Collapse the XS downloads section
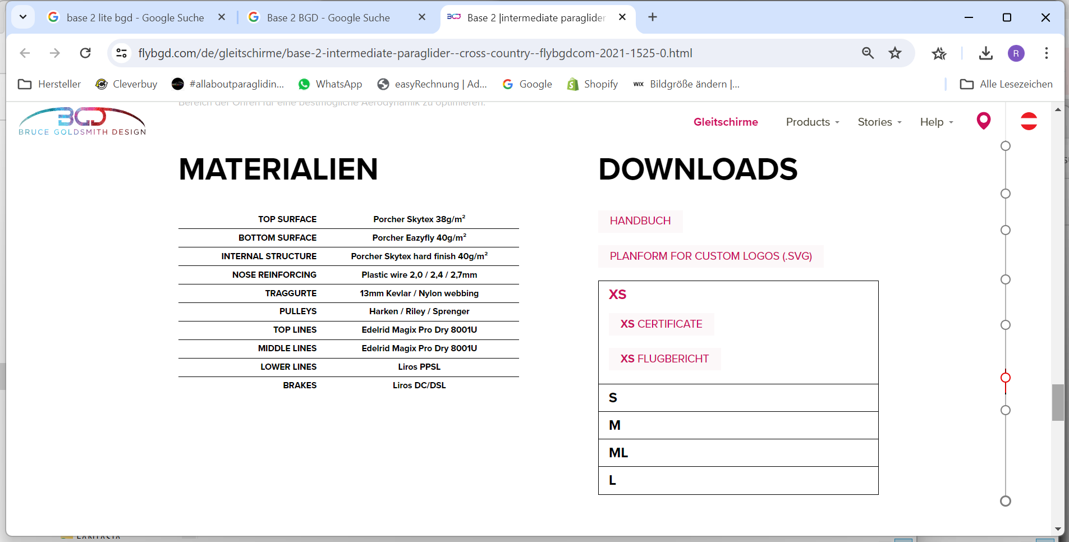1069x542 pixels. 738,295
